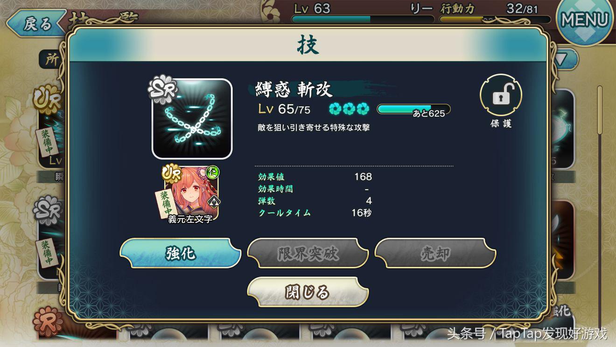This screenshot has width=616, height=347.
Task: Go back with the 戻る arrow
Action: click(36, 23)
